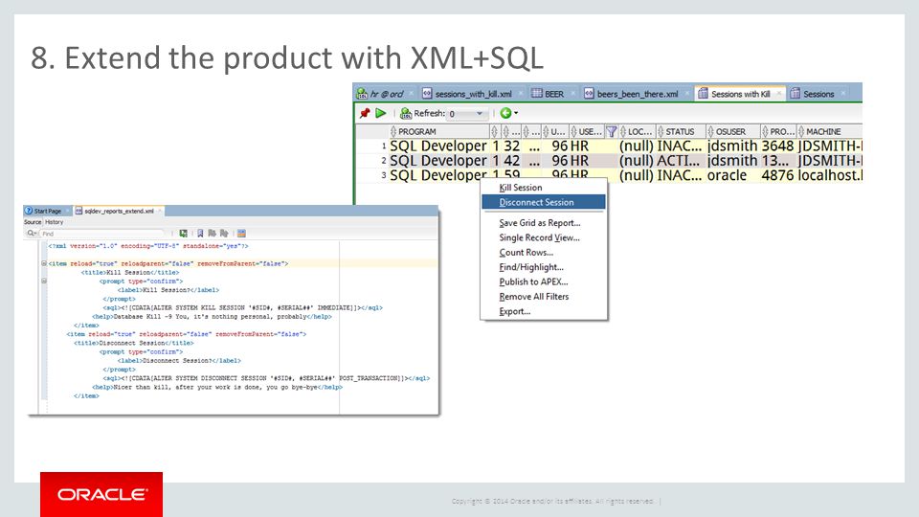Viewport: 919px width, 517px height.
Task: Sort by the OSUSER column header
Action: [x=732, y=131]
